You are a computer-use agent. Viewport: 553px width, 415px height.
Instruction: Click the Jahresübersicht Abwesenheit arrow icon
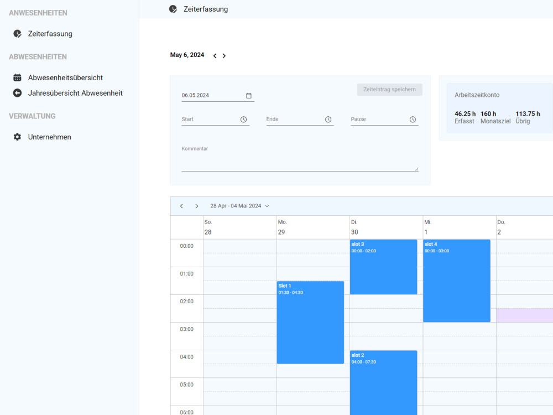coord(17,93)
